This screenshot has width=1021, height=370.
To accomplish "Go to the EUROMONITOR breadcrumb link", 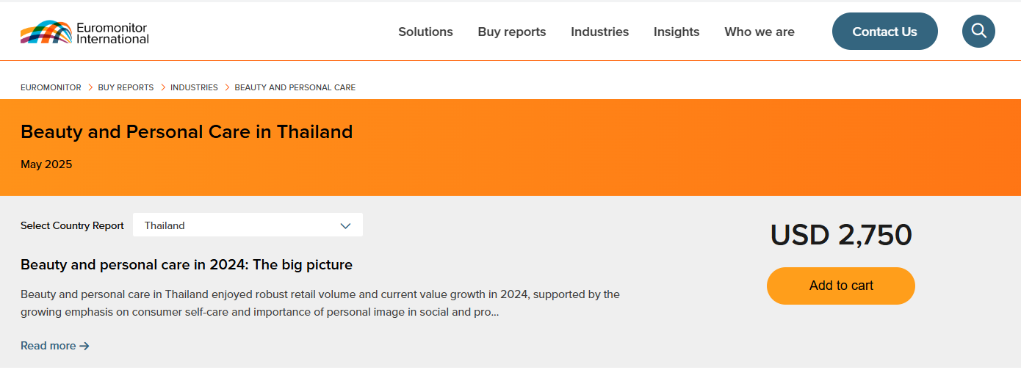I will (51, 87).
